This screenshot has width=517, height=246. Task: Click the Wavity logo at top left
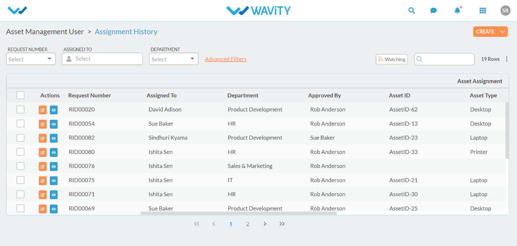click(17, 10)
